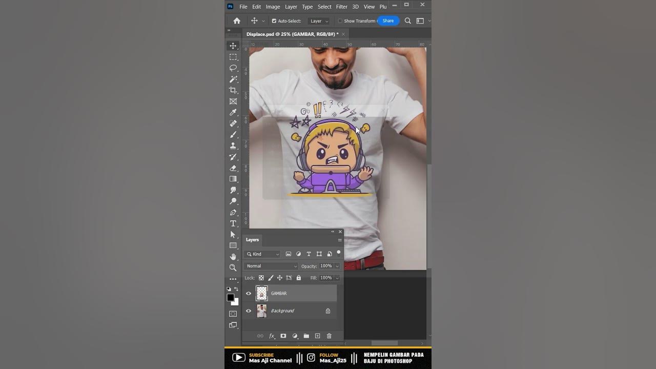
Task: Open the search magnifier in options bar
Action: pos(408,21)
